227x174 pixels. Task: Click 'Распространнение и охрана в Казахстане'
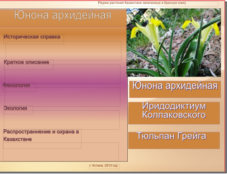tap(41, 135)
